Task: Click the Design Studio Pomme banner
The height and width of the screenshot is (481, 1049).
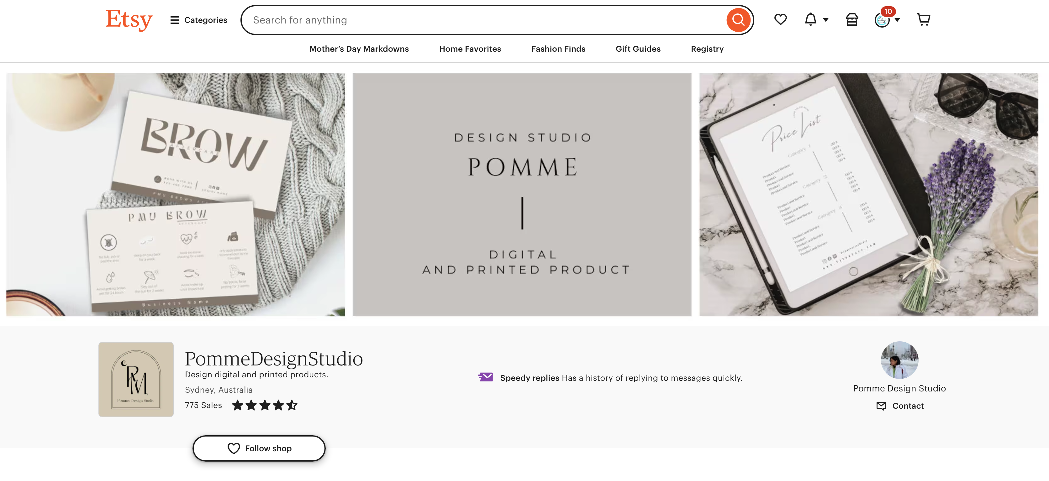Action: [x=522, y=194]
